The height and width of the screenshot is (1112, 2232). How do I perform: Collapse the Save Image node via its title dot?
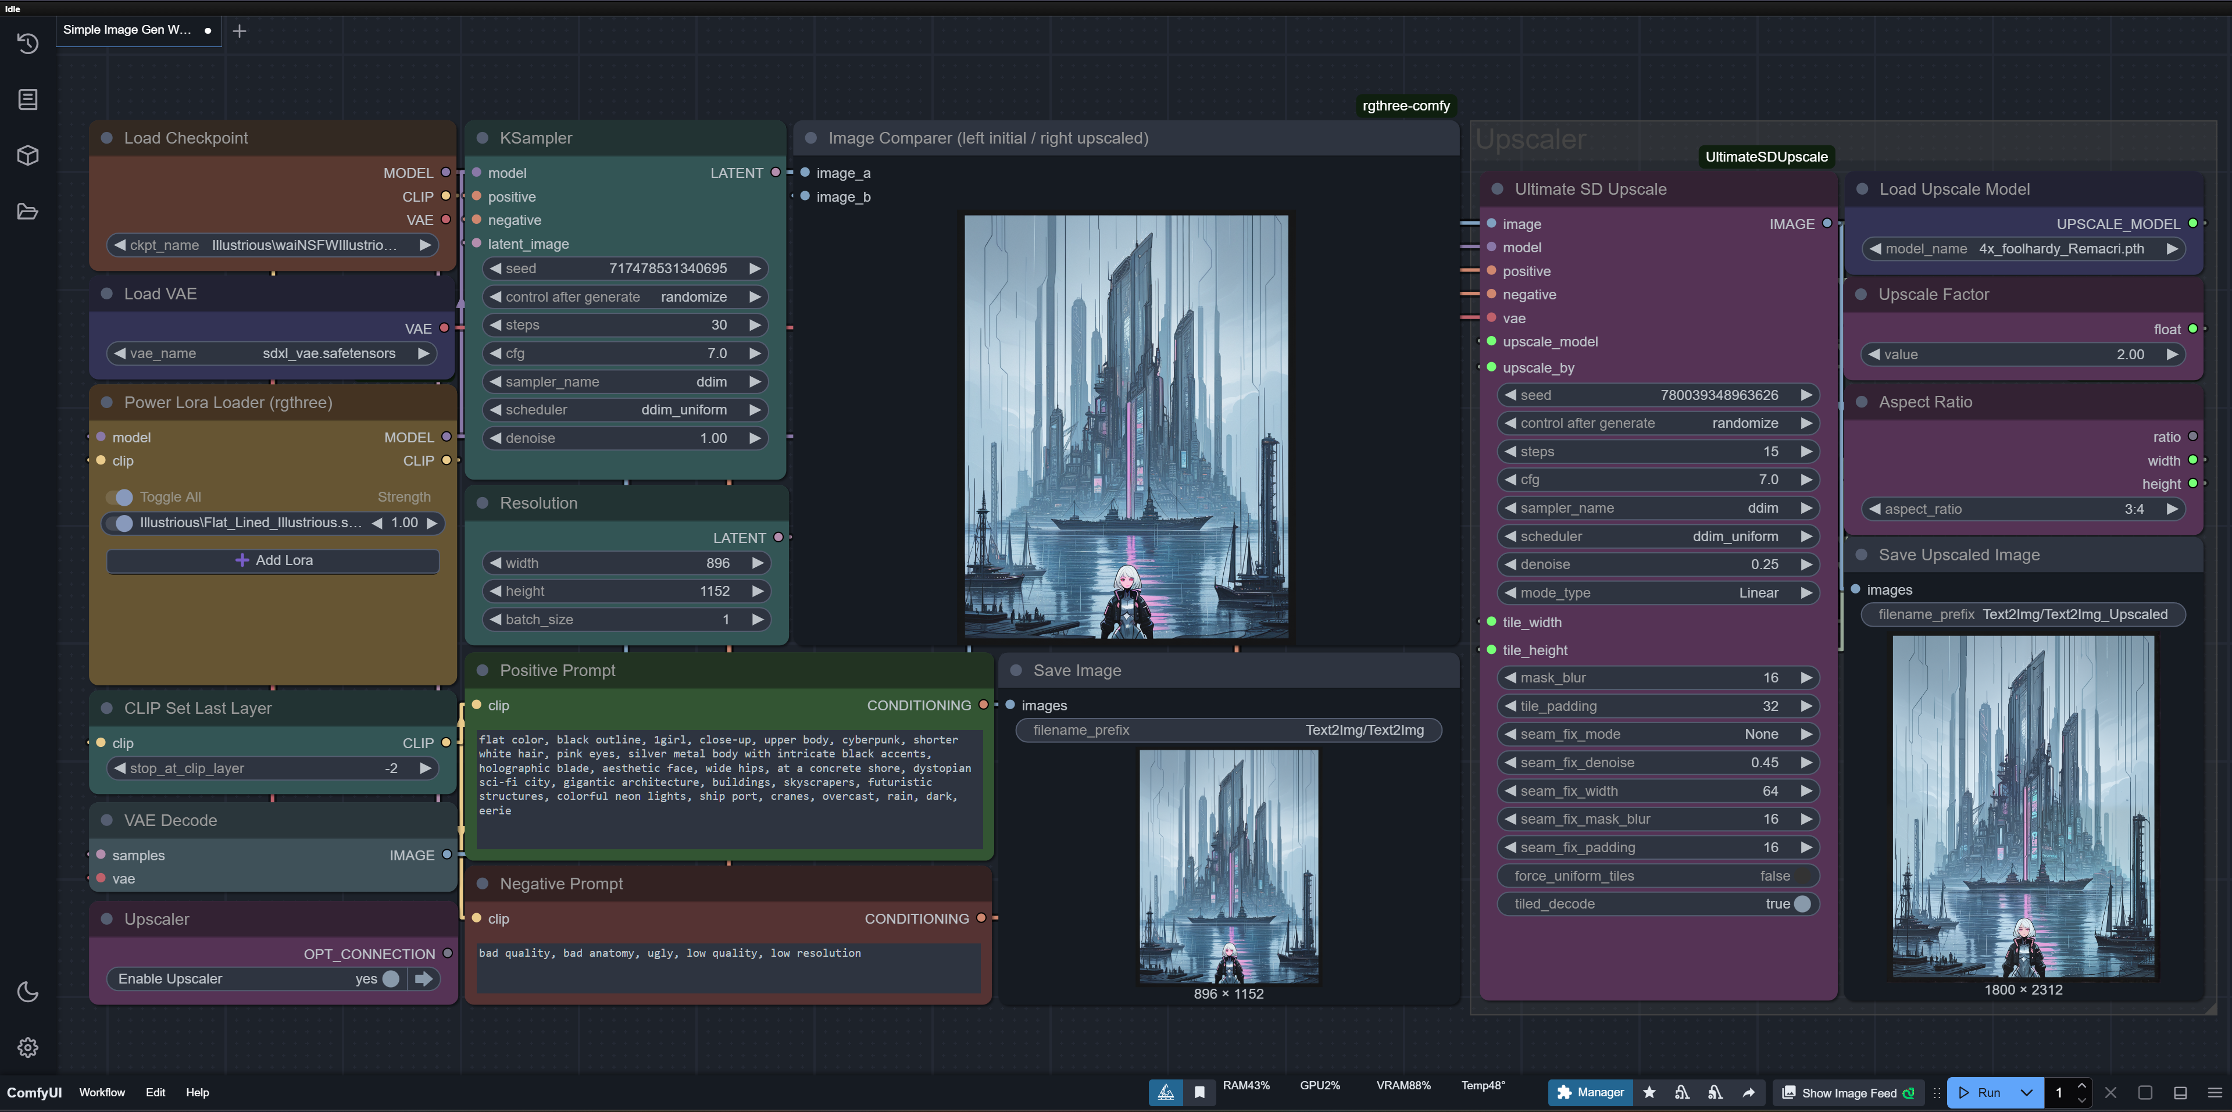click(1016, 670)
